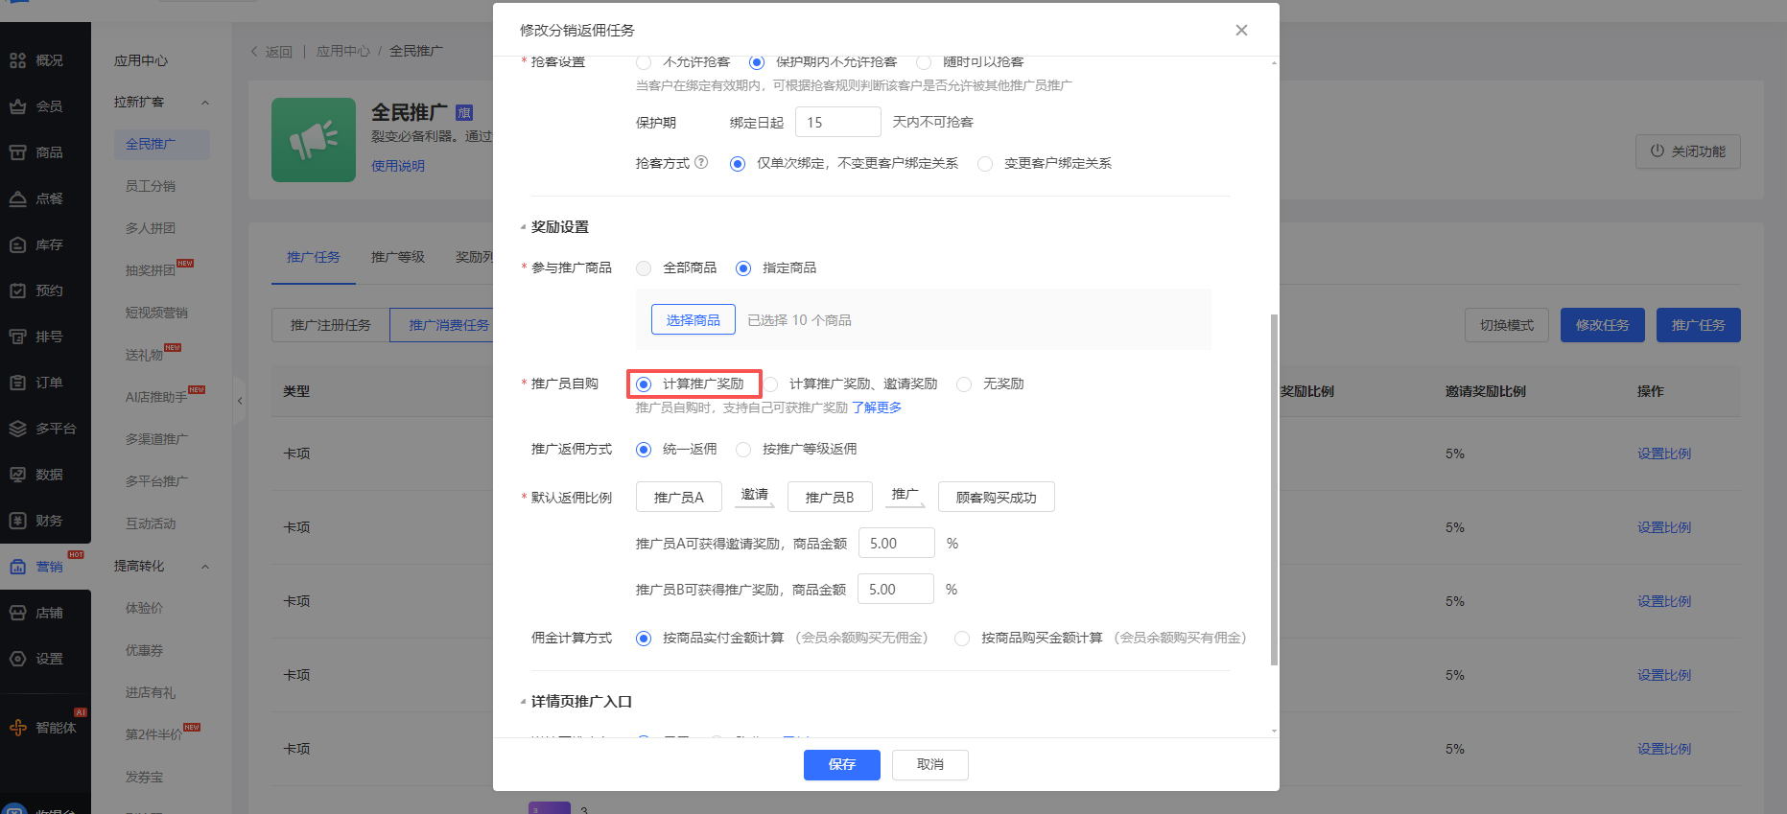Screen dimensions: 1787x814
Task: Open the 推广注册任务 tab
Action: [330, 325]
